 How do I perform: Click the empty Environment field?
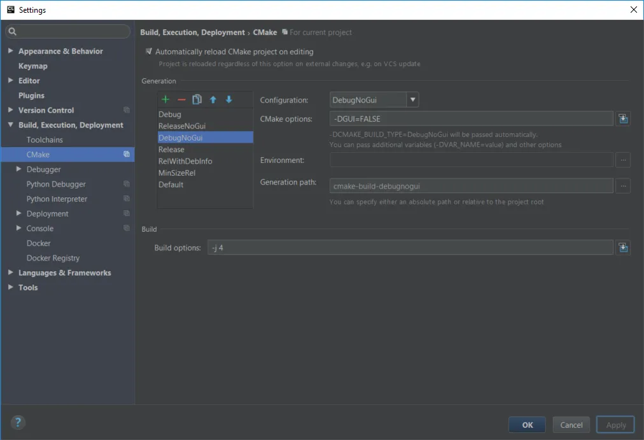(472, 160)
